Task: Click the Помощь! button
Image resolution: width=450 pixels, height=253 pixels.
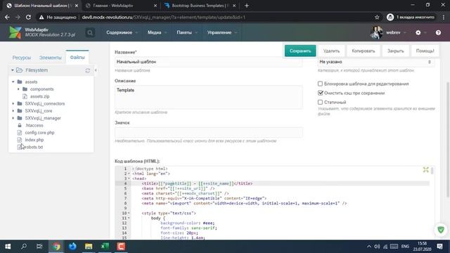Action: [425, 51]
